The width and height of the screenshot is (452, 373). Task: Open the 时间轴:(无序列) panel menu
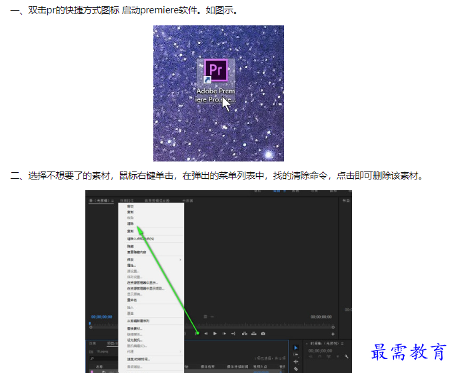tap(343, 344)
